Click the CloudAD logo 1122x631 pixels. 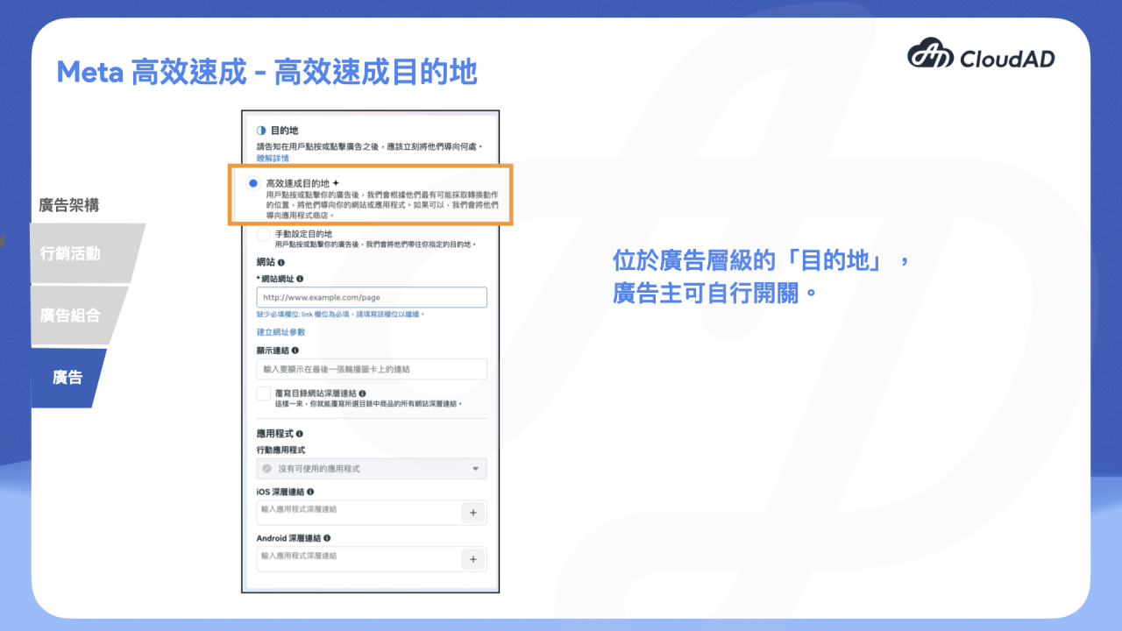pyautogui.click(x=981, y=55)
